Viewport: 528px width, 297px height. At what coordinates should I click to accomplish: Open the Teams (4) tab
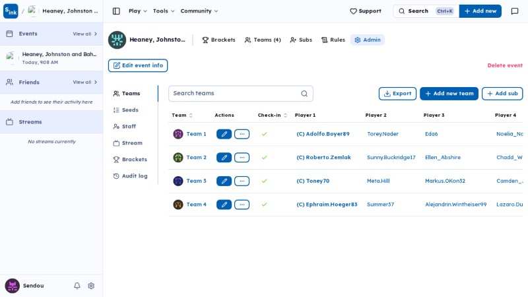click(x=263, y=40)
